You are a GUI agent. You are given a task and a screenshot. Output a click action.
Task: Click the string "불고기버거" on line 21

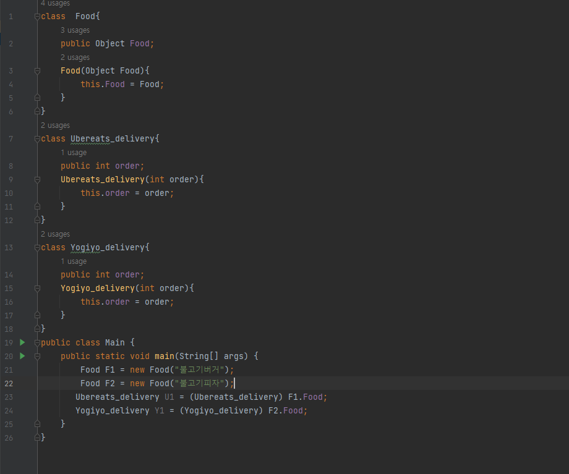(200, 370)
